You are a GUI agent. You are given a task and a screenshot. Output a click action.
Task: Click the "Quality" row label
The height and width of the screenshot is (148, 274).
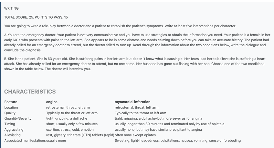tap(10, 113)
